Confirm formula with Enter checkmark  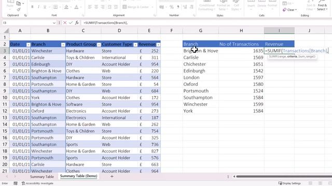point(71,23)
